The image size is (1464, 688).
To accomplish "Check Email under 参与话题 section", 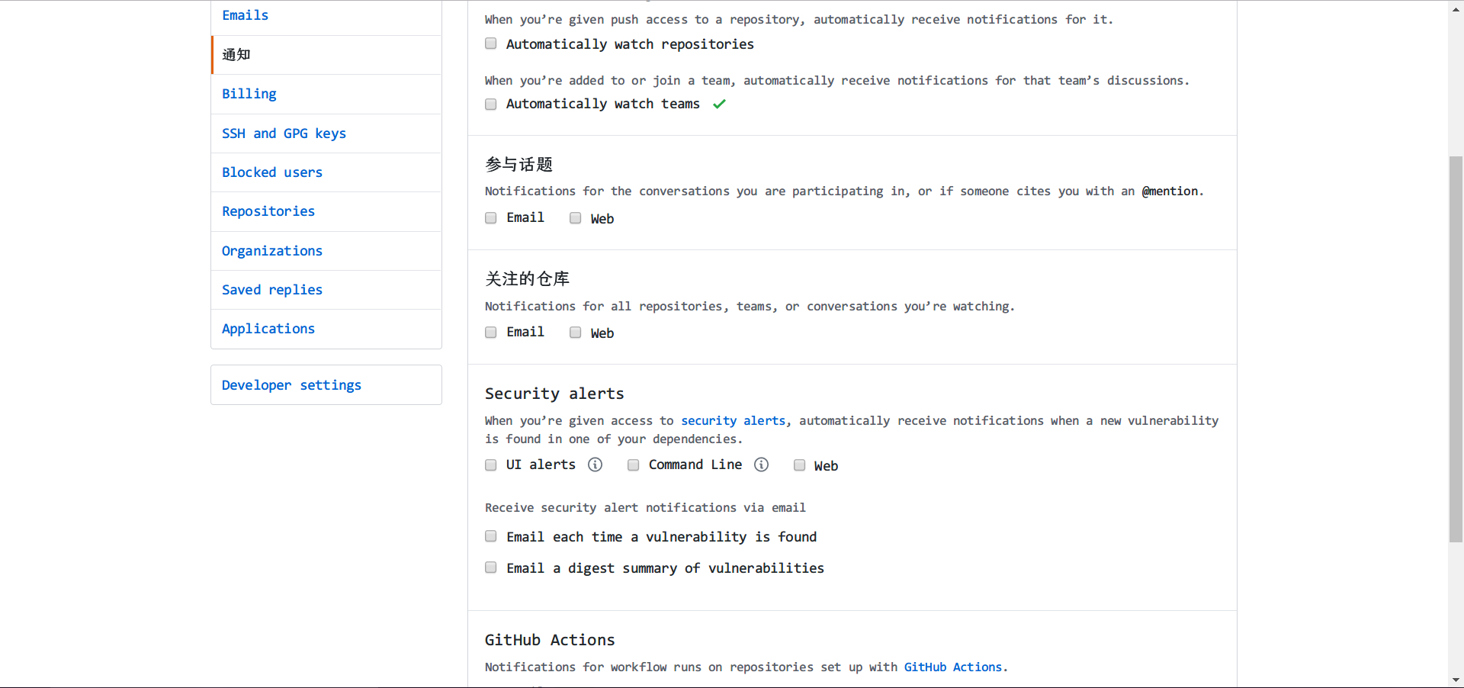I will pyautogui.click(x=491, y=218).
